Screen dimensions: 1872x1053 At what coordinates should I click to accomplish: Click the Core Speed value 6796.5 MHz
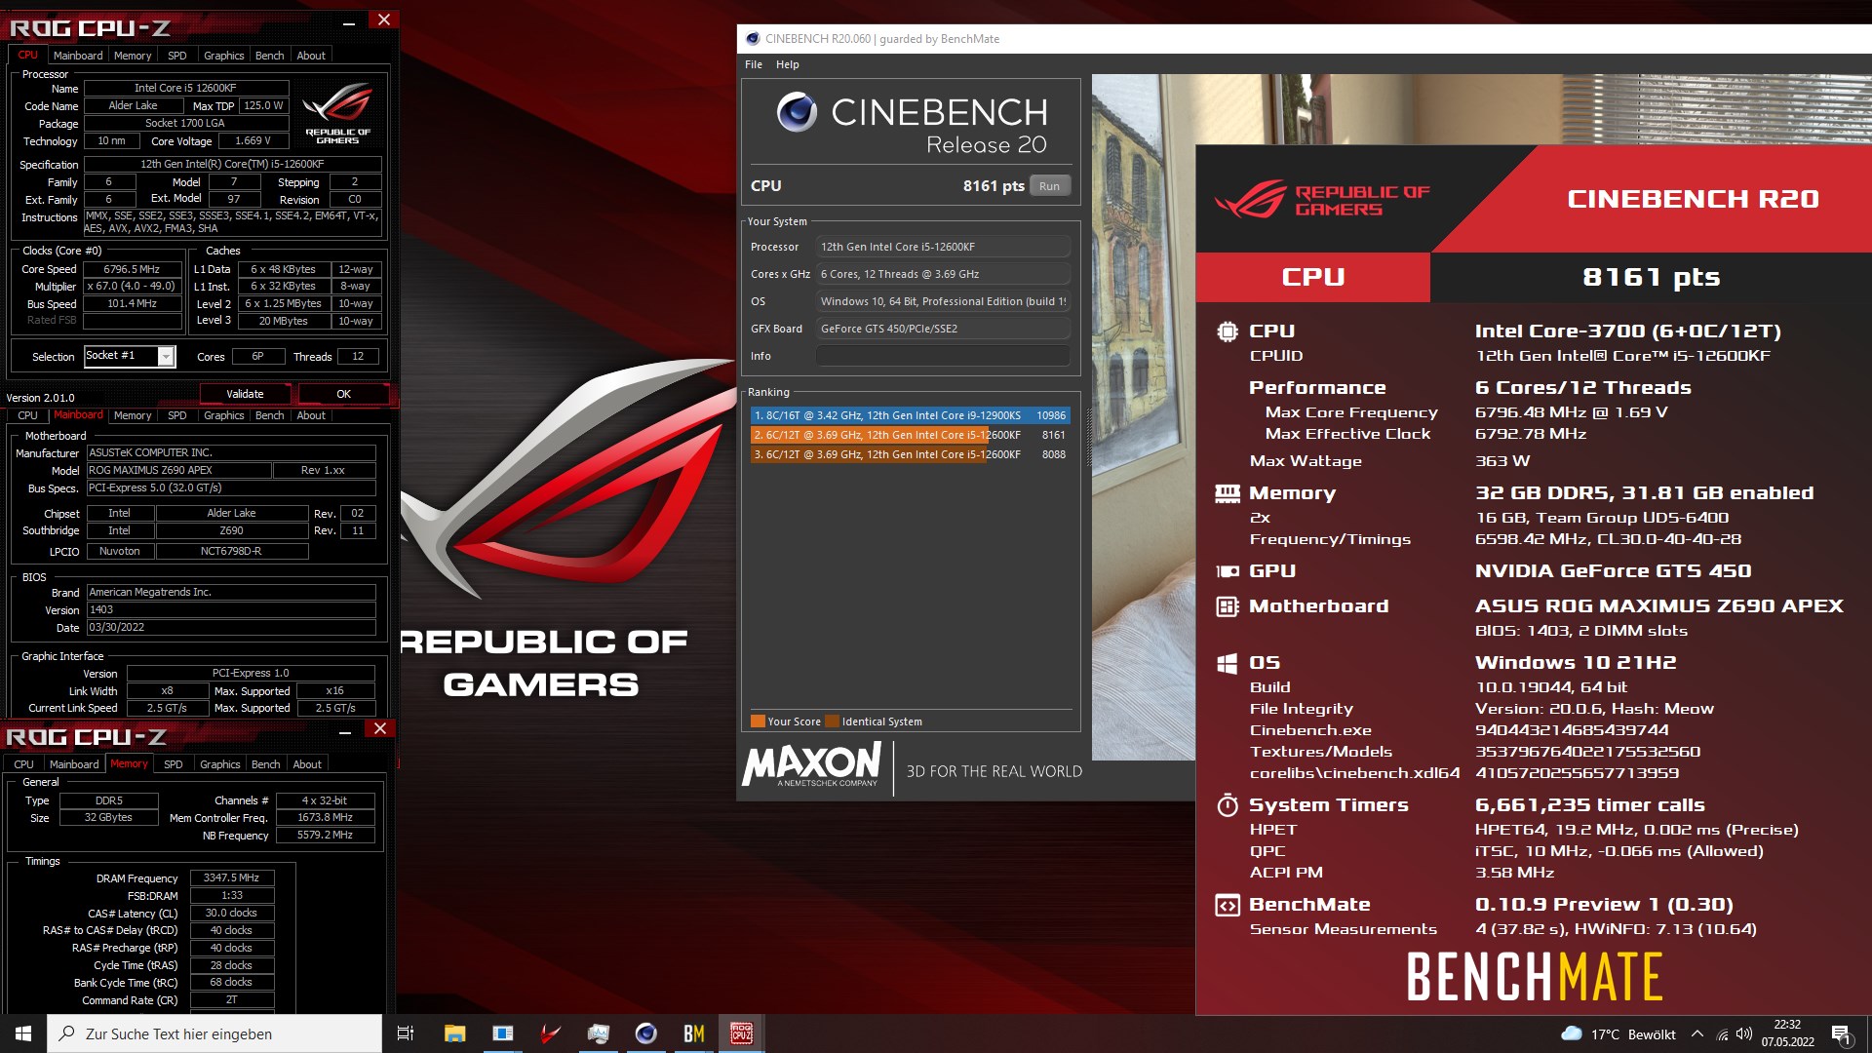pyautogui.click(x=133, y=269)
